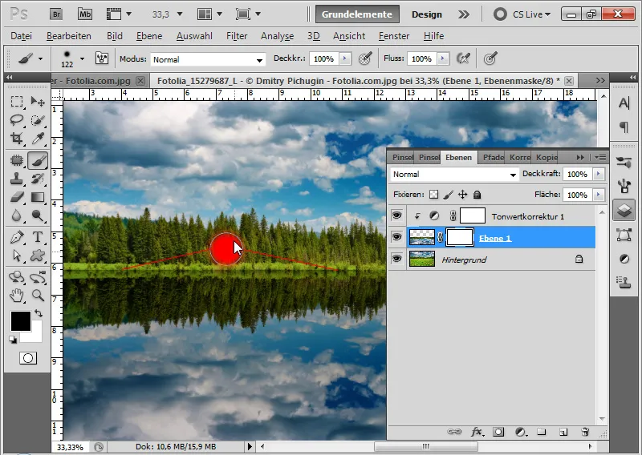Switch to the Pfade tab

click(x=493, y=157)
